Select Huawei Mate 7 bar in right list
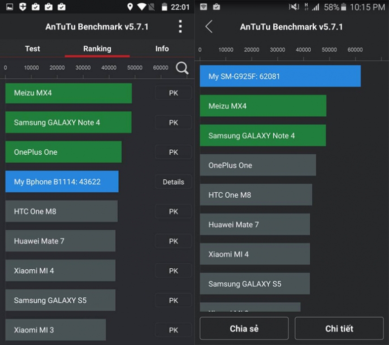 click(254, 225)
